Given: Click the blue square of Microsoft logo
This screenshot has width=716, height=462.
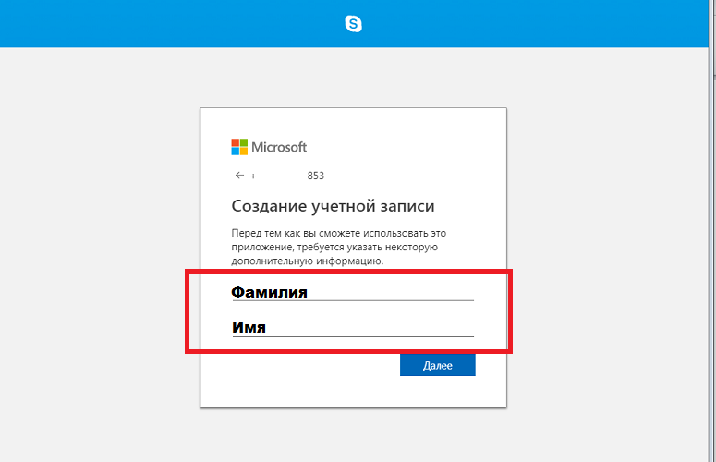Looking at the screenshot, I should point(236,152).
